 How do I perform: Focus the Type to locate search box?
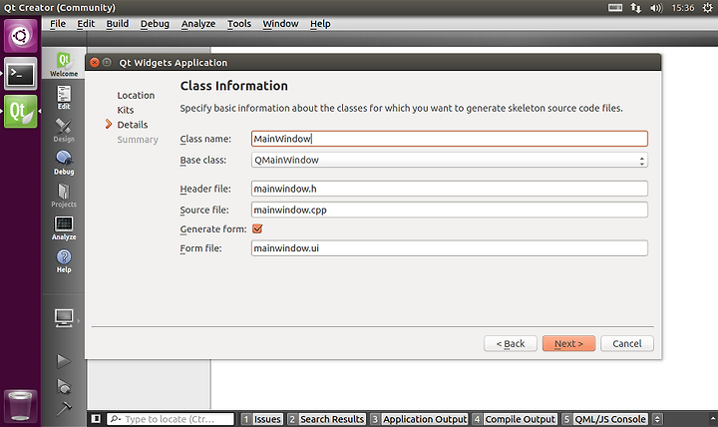click(171, 419)
